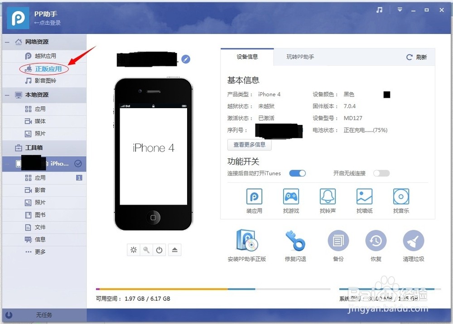Open 影音图铃 in sidebar
This screenshot has height=324, width=453.
point(44,81)
